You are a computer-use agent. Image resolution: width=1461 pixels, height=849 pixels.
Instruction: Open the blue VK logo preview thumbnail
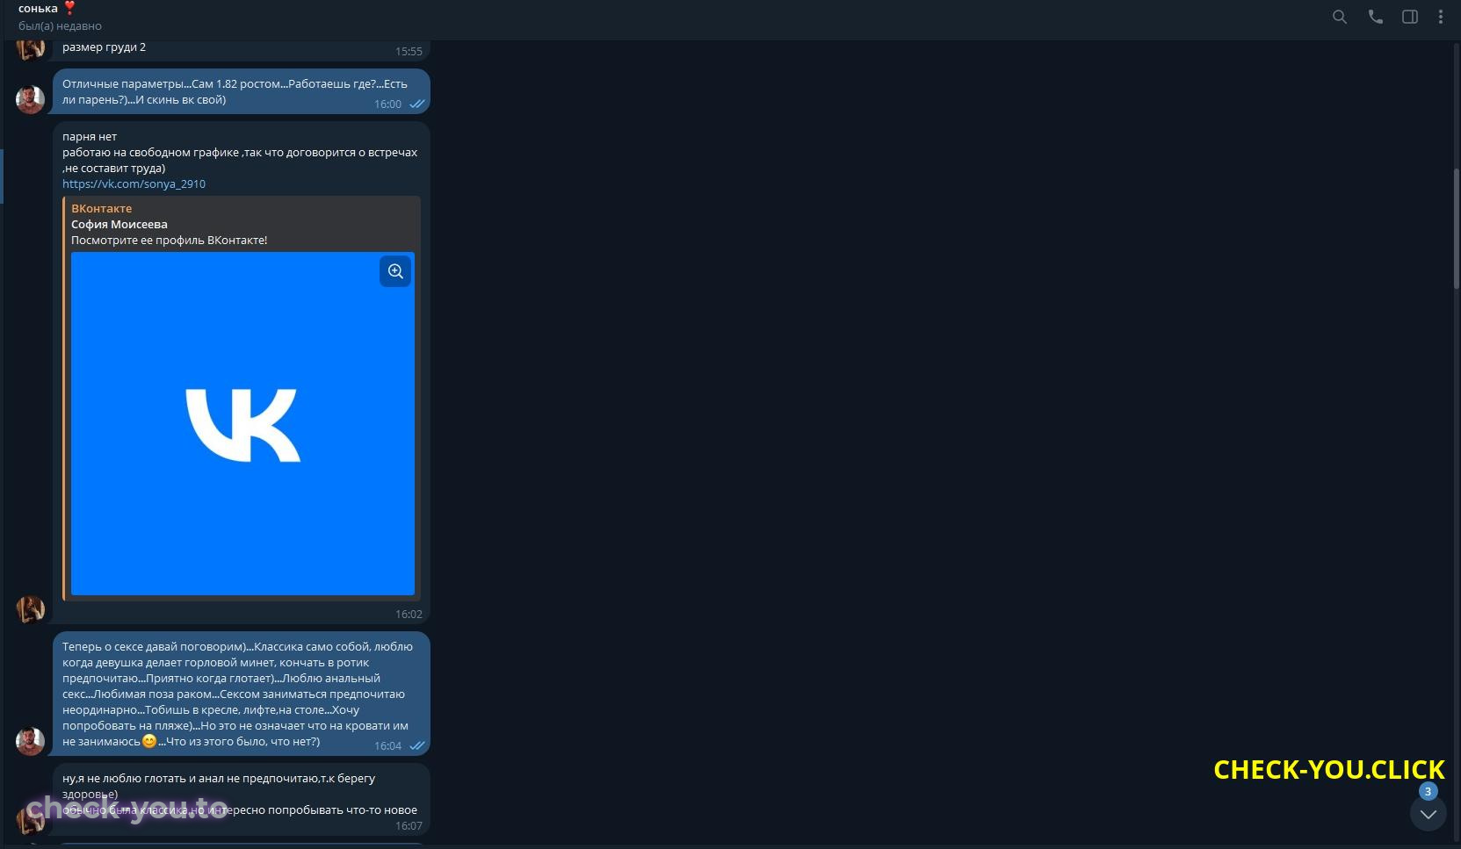[242, 423]
